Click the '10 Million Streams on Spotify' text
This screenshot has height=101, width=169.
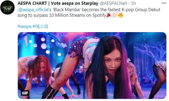(78, 15)
